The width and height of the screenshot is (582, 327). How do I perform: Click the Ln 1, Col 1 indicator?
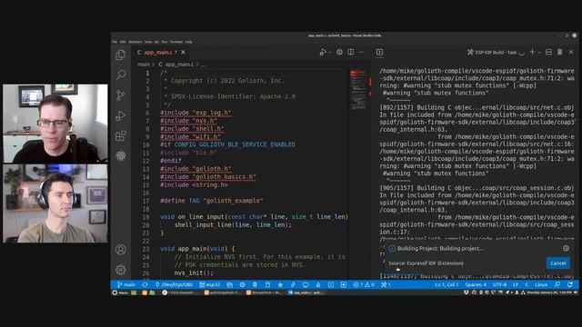click(447, 284)
